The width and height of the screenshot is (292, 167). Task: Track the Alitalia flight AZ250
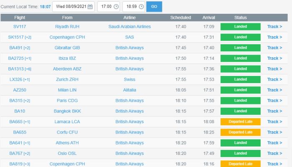pyautogui.click(x=274, y=90)
